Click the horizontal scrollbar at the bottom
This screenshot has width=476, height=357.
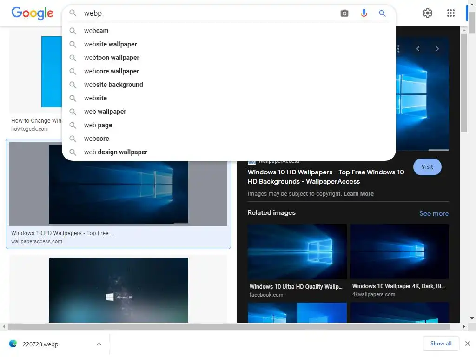pyautogui.click(x=229, y=327)
